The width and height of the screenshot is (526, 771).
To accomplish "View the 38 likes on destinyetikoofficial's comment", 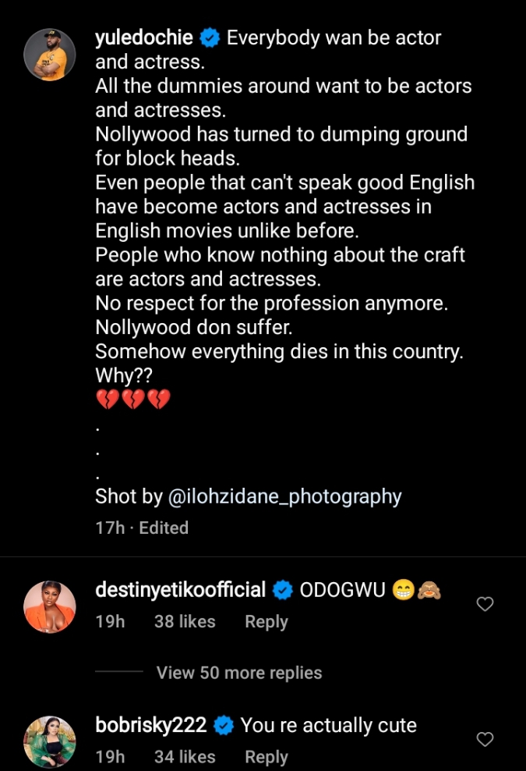I will pos(185,622).
